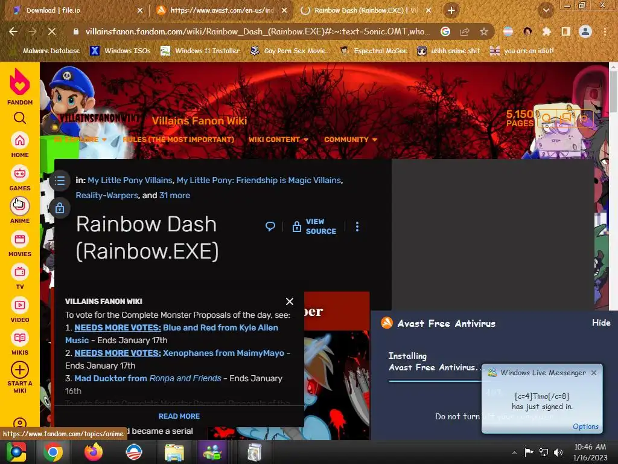
Task: Hide the Avast Free Antivirus popup
Action: pyautogui.click(x=601, y=323)
